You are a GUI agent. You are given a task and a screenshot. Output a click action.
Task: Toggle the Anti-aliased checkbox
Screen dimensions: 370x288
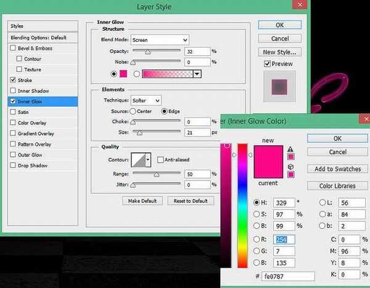click(x=160, y=159)
